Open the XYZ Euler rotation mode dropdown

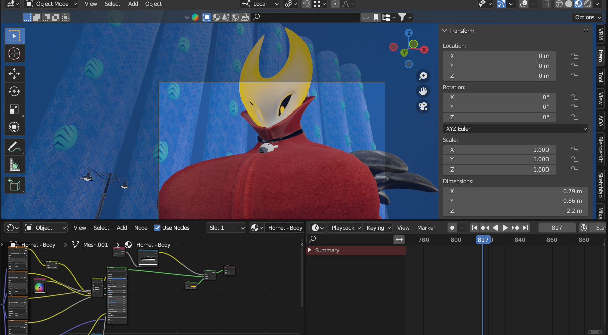coord(516,129)
